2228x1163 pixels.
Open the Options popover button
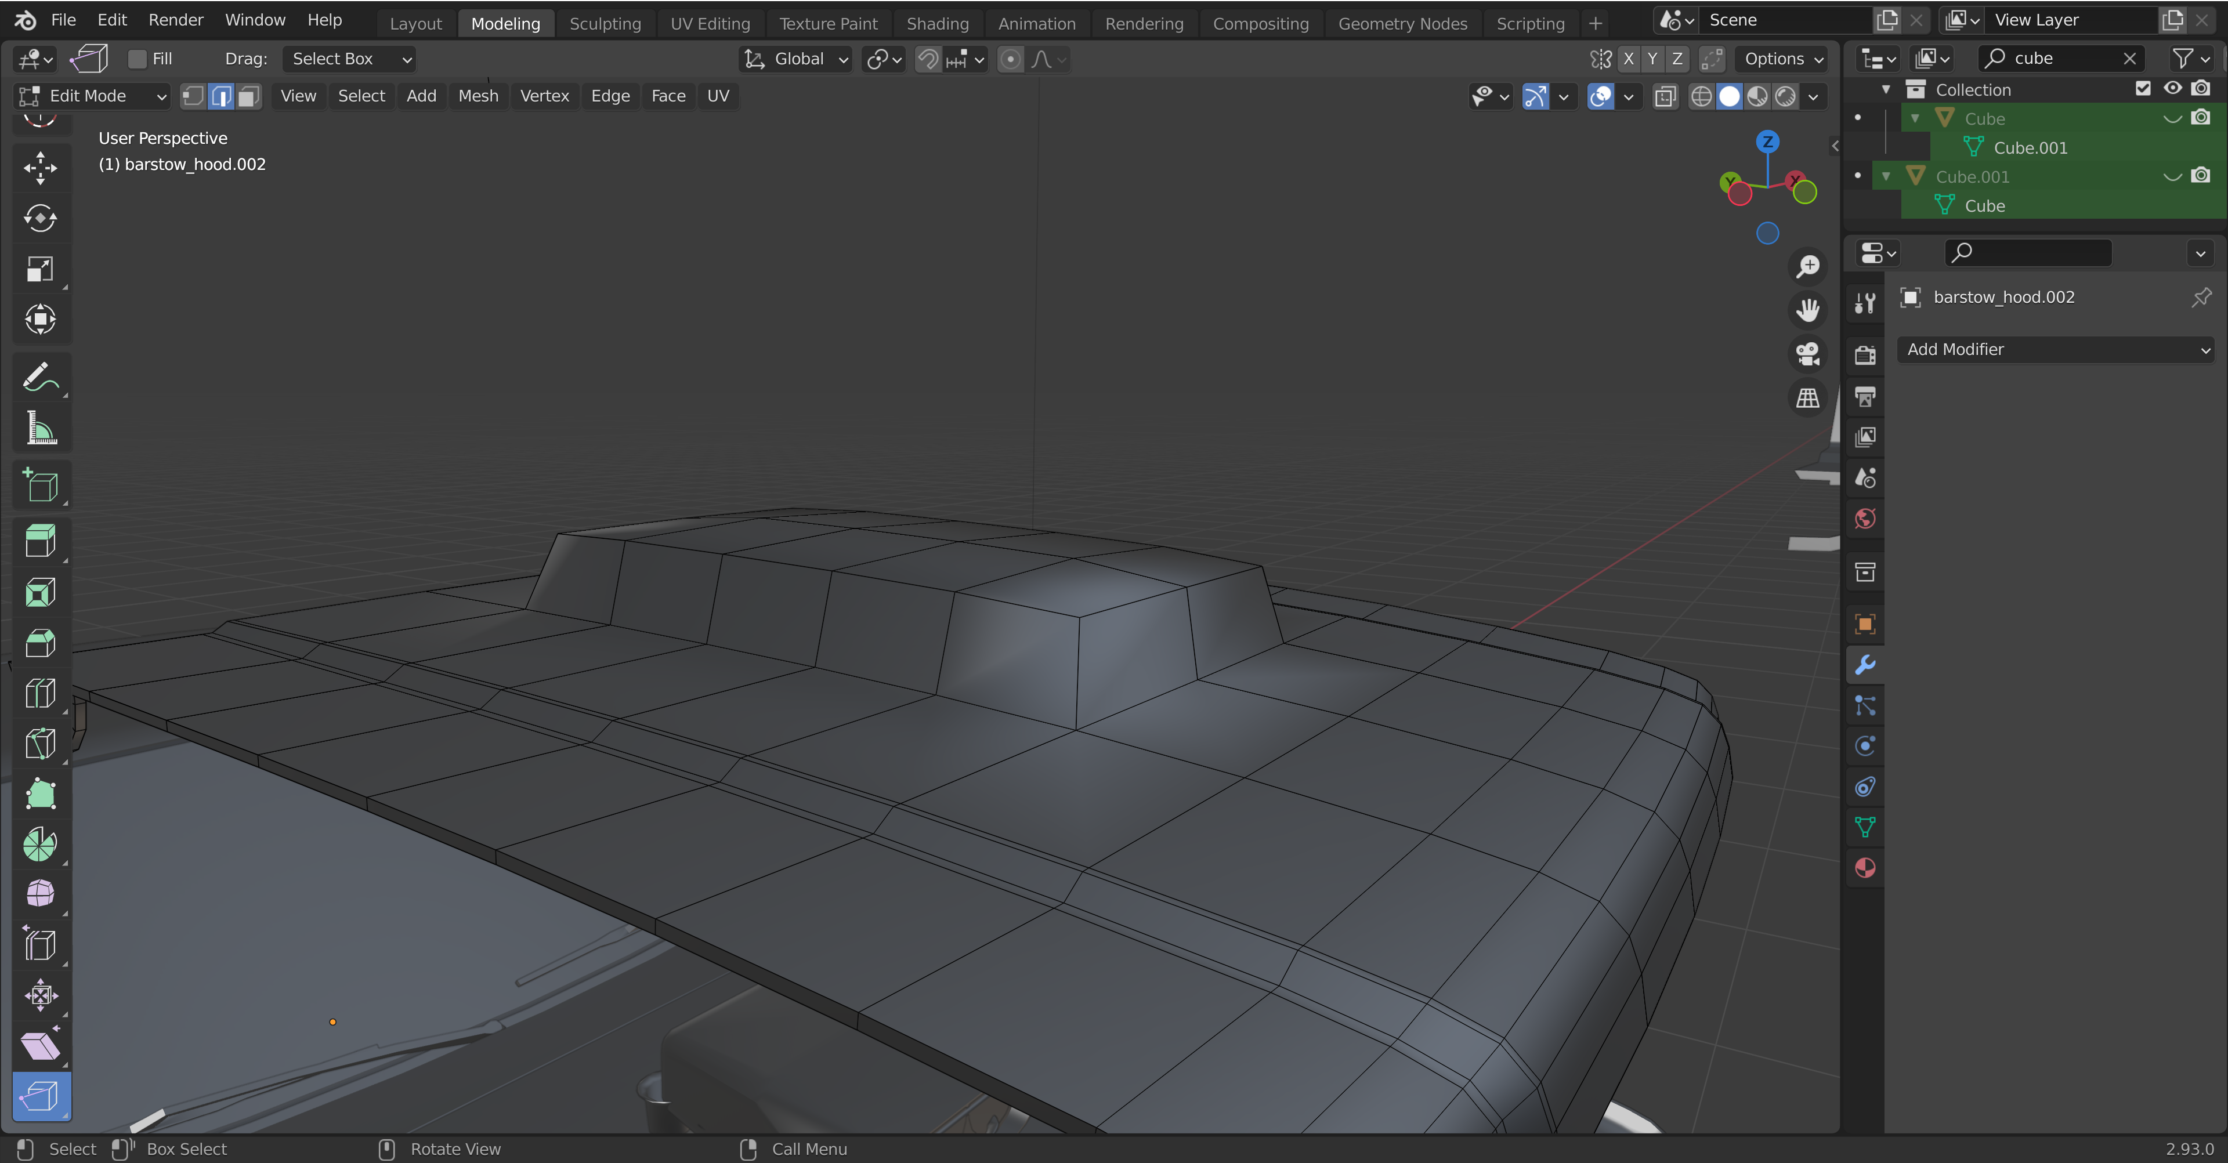[1782, 59]
